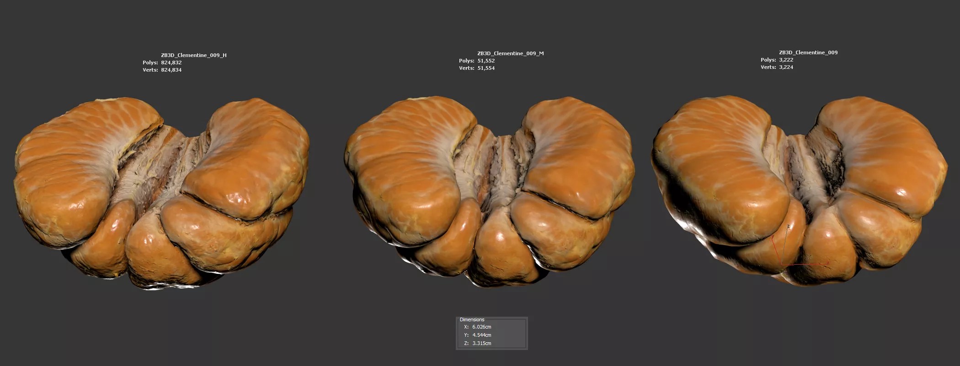
Task: Click the Dimensions panel title
Action: point(472,319)
